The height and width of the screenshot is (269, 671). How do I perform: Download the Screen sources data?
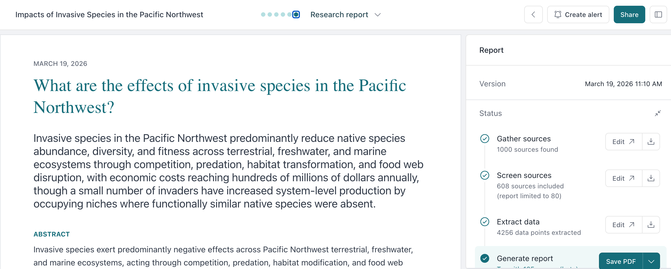pyautogui.click(x=651, y=178)
